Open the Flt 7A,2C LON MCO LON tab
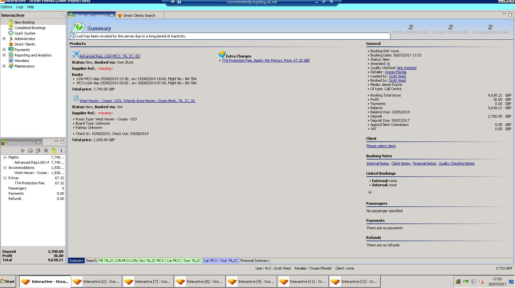Viewport: 515px width, 288px height. [118, 261]
